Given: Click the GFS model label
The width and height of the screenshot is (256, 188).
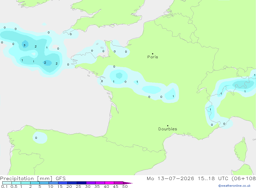Looking at the screenshot, I should [x=61, y=179].
